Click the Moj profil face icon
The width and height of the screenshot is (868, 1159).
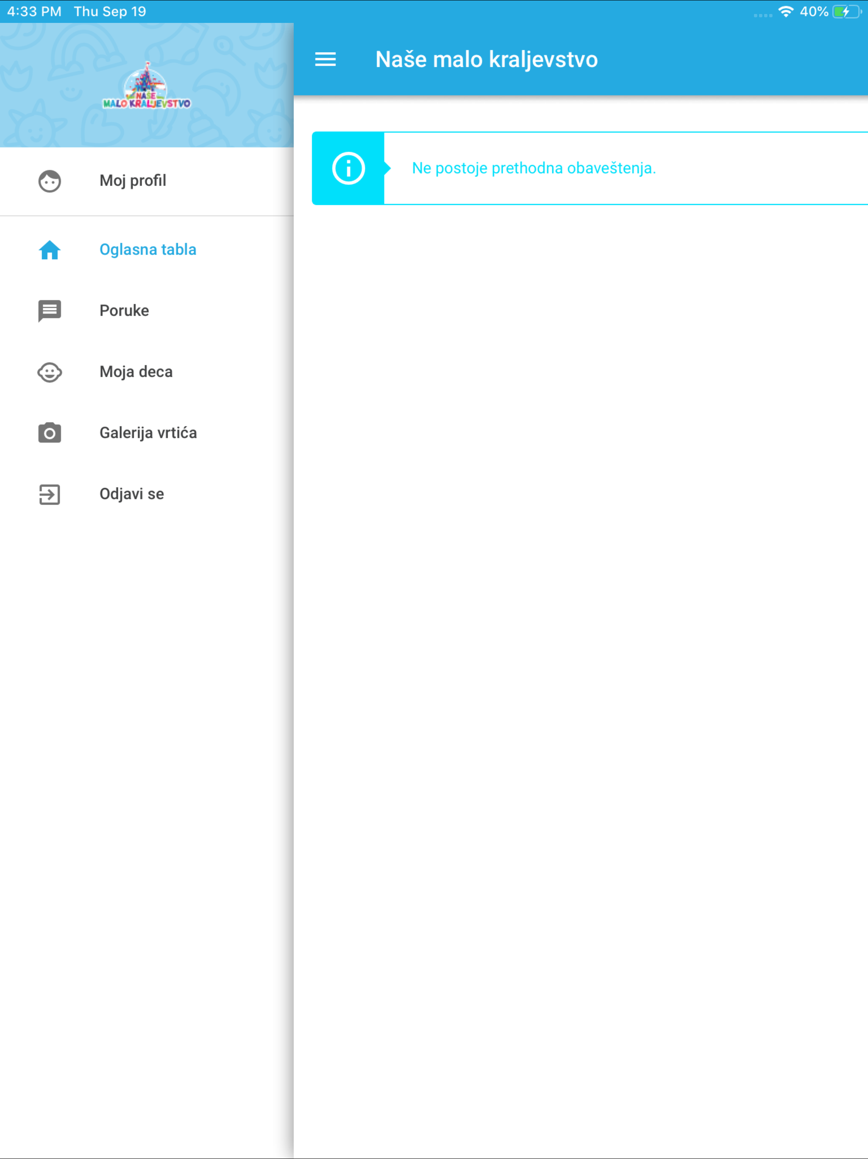[x=50, y=181]
